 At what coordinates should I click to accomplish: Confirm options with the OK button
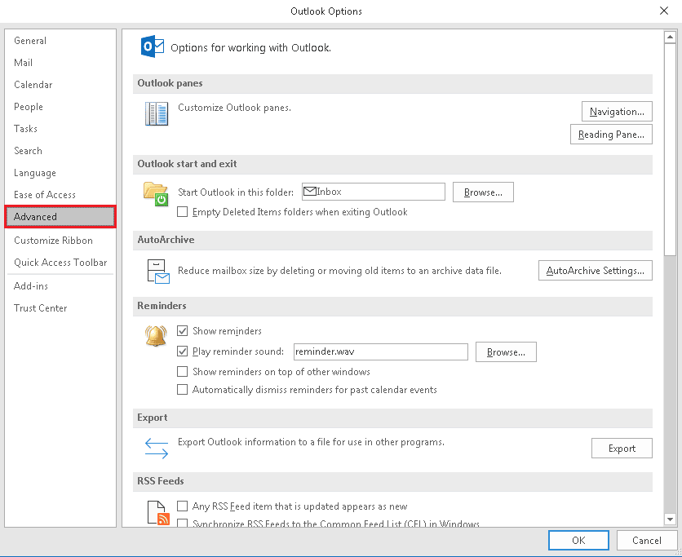578,541
